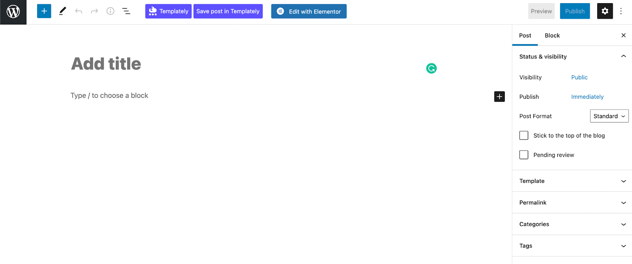Expand the Categories panel
Screen dimensions: 632x264
(572, 224)
